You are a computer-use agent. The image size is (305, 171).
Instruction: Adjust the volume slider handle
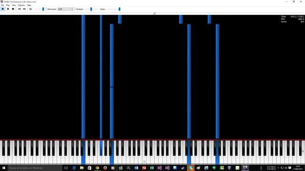coord(43,9)
